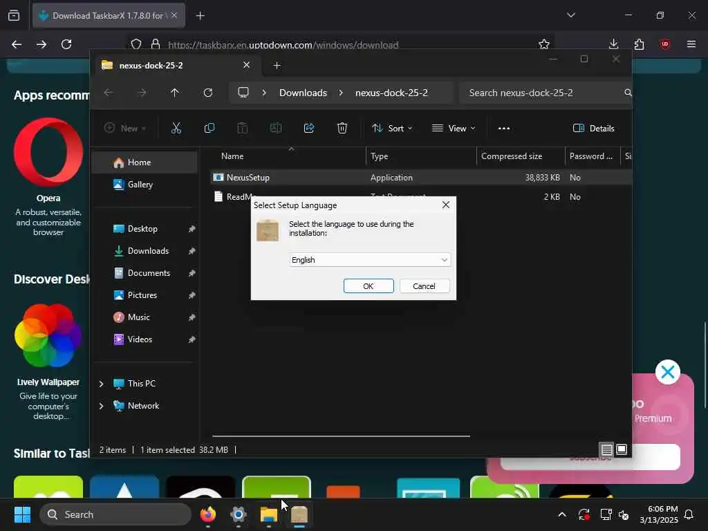This screenshot has width=708, height=531.
Task: Click the Copy icon in Explorer toolbar
Action: (209, 128)
